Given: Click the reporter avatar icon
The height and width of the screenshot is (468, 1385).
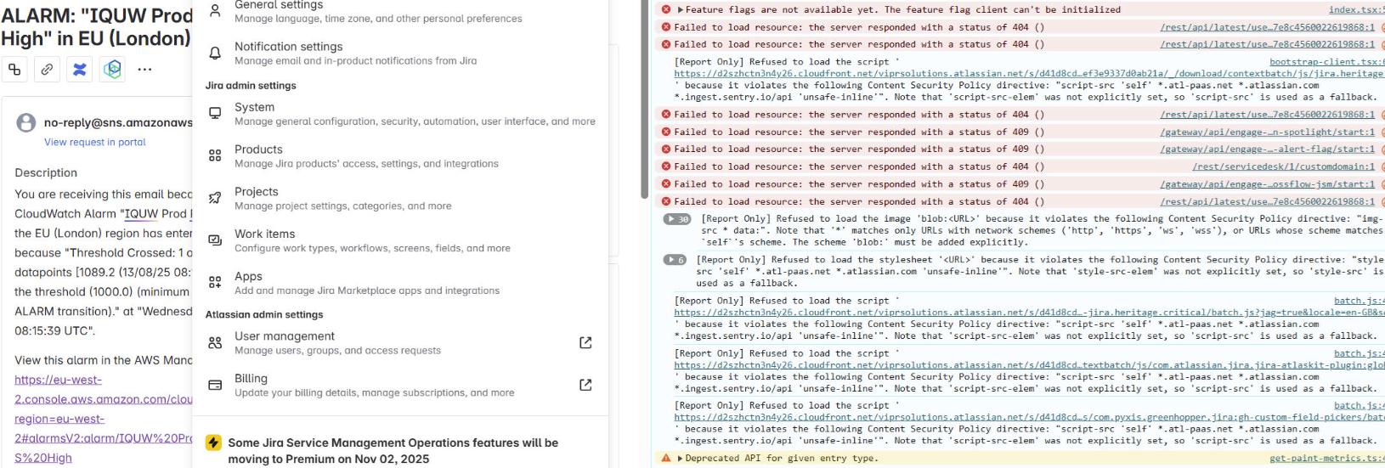Looking at the screenshot, I should tap(26, 122).
